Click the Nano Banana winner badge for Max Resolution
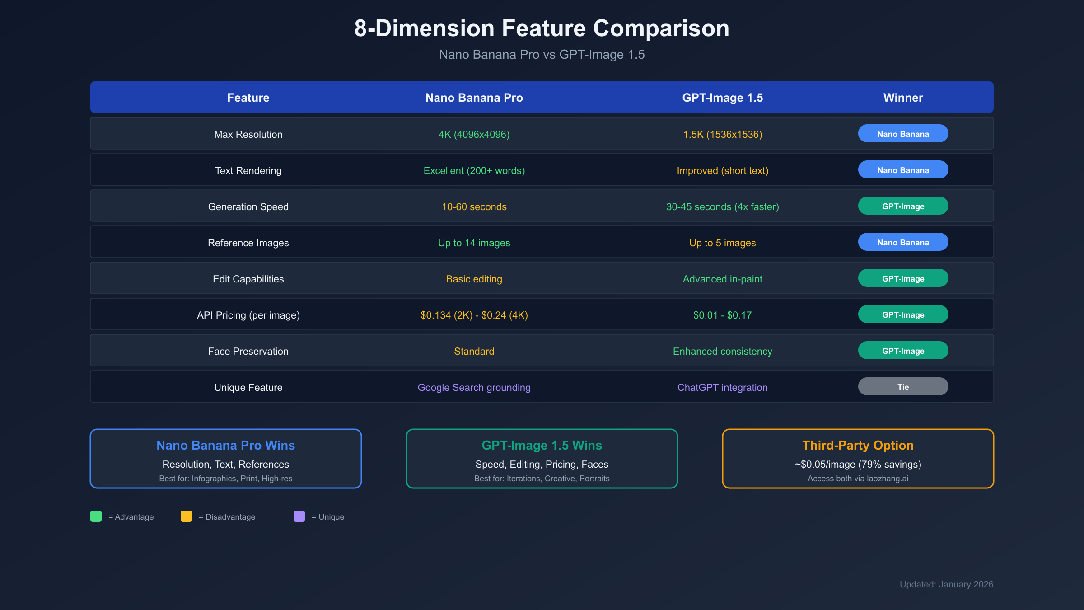 (903, 133)
